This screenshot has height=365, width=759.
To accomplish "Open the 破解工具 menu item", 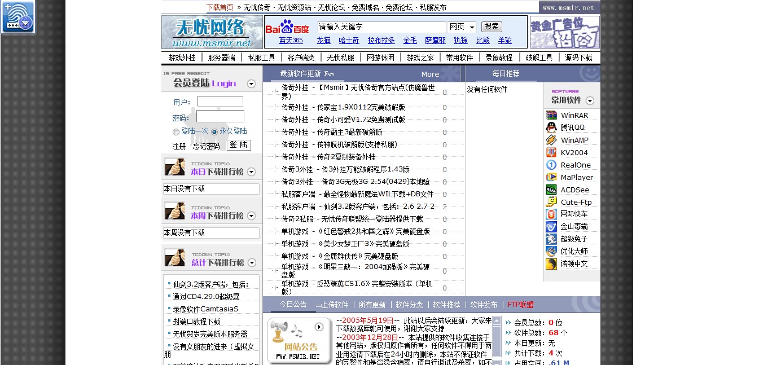I will point(539,58).
